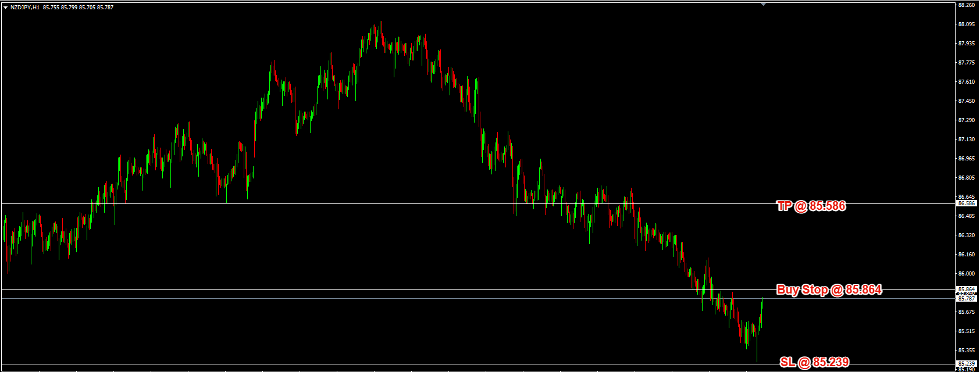Click the 85.675 price scale value

click(x=966, y=312)
